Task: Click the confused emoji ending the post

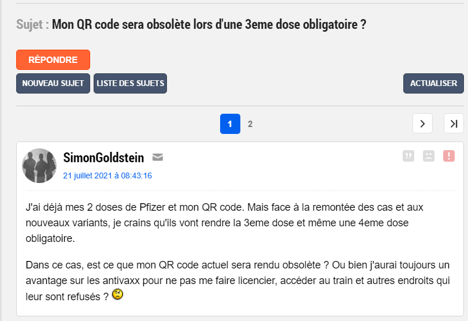Action: (118, 295)
